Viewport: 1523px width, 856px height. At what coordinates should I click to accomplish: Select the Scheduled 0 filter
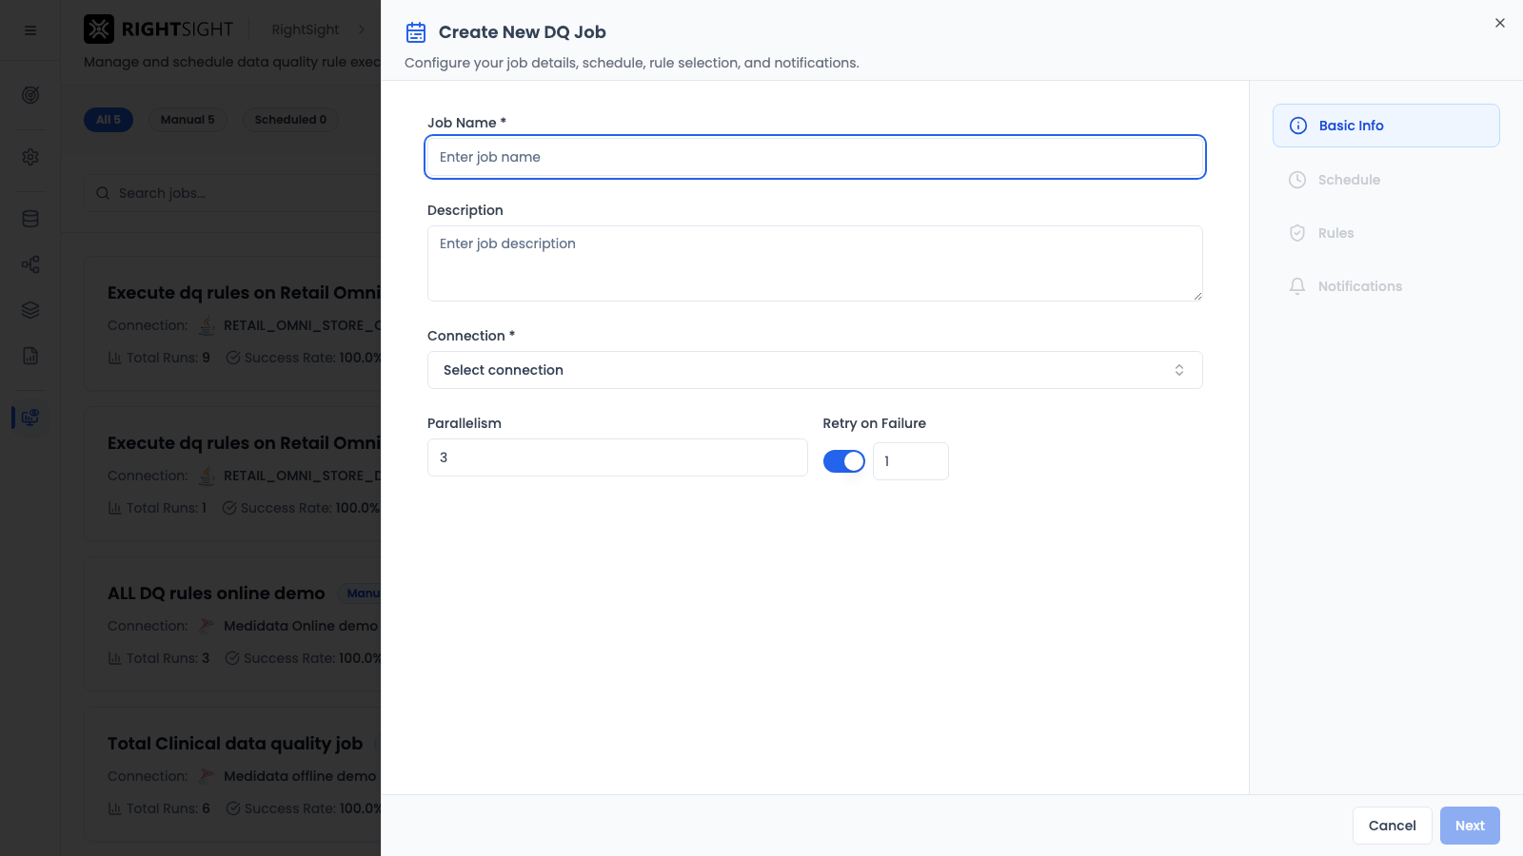(x=290, y=120)
